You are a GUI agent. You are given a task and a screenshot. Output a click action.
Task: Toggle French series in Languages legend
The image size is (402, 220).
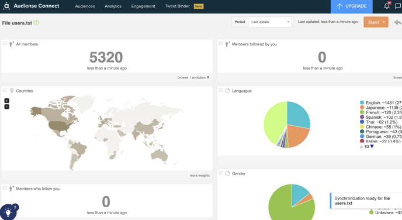coord(380,112)
